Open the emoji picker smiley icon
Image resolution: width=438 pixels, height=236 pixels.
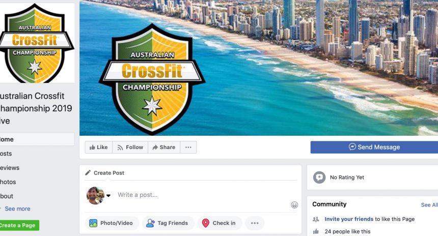coord(294,205)
